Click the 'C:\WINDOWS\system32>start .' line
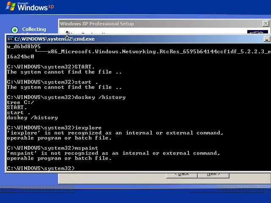The width and height of the screenshot is (271, 203). click(x=53, y=82)
